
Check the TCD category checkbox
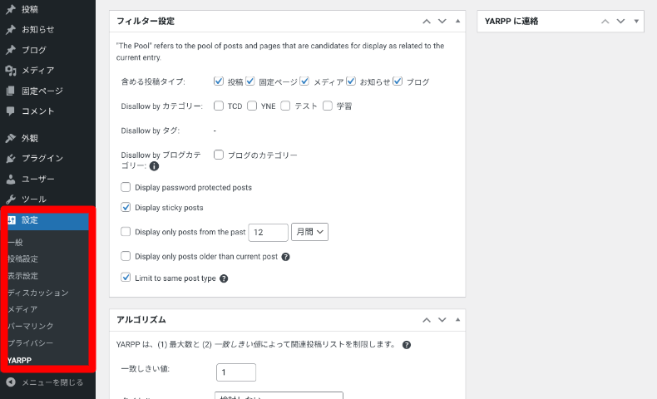[x=218, y=106]
